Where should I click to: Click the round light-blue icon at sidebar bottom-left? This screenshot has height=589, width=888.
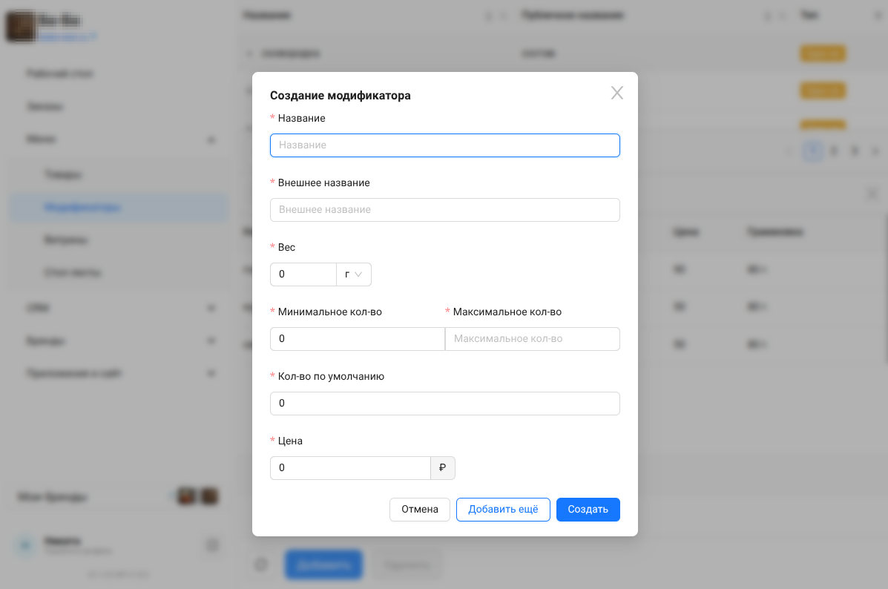(x=26, y=546)
